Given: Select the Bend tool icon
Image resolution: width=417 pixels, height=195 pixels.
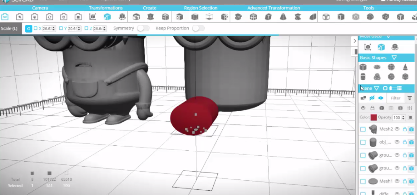Looking at the screenshot, I should 313,17.
